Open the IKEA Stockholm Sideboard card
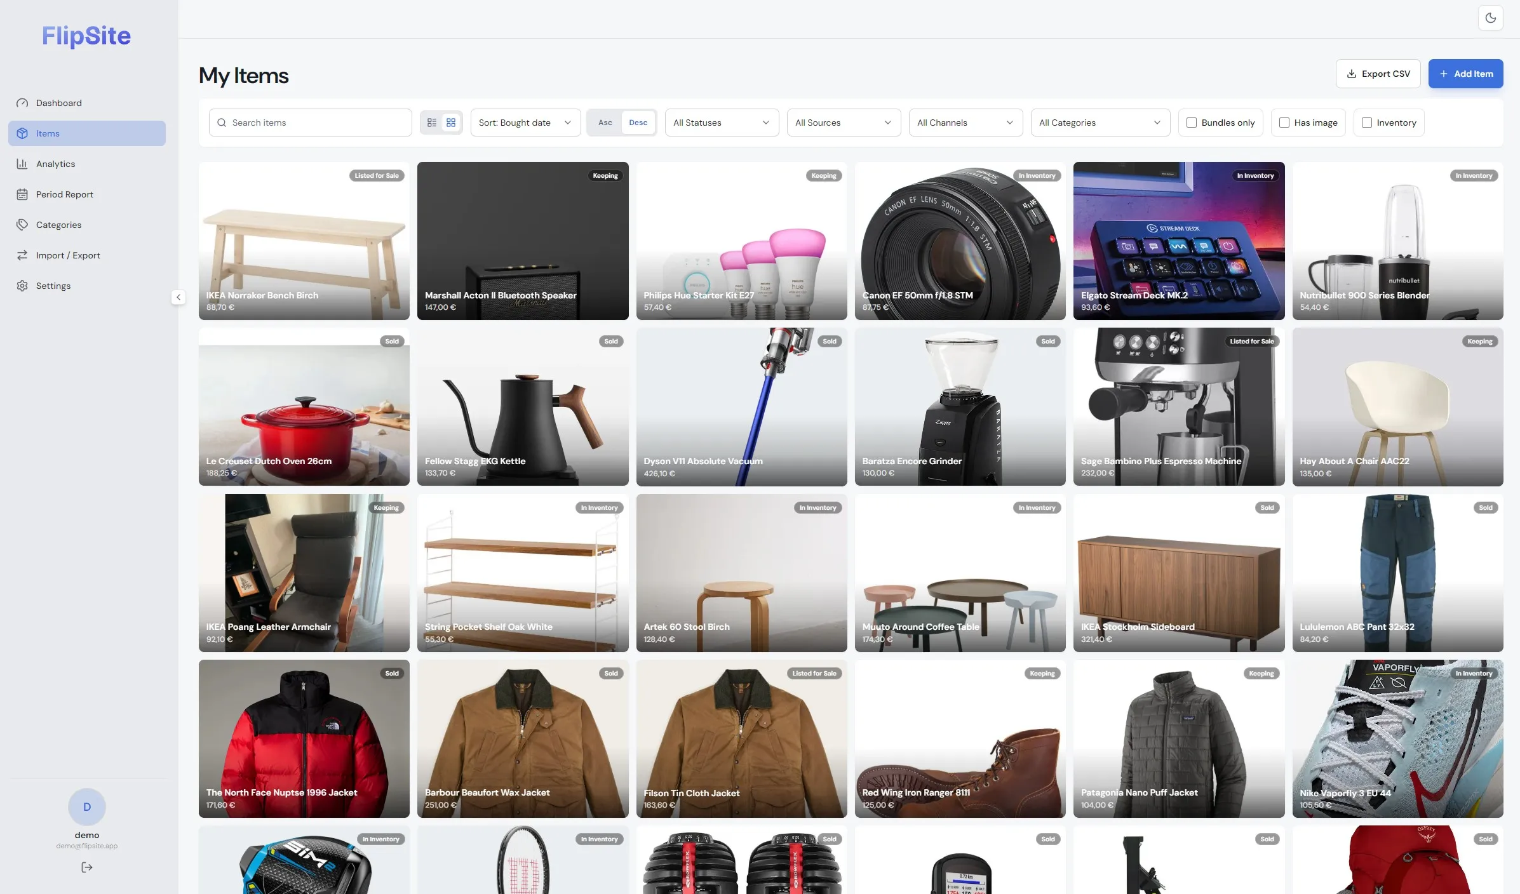The image size is (1520, 894). 1179,573
